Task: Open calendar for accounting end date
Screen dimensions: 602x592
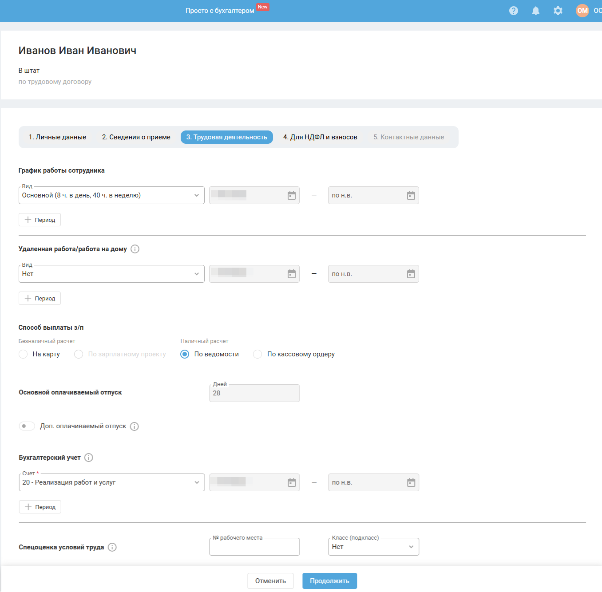Action: pos(411,482)
